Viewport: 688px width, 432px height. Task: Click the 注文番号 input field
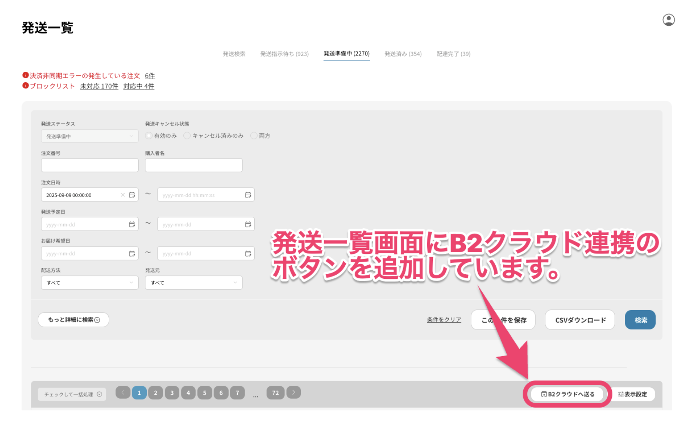click(x=90, y=165)
